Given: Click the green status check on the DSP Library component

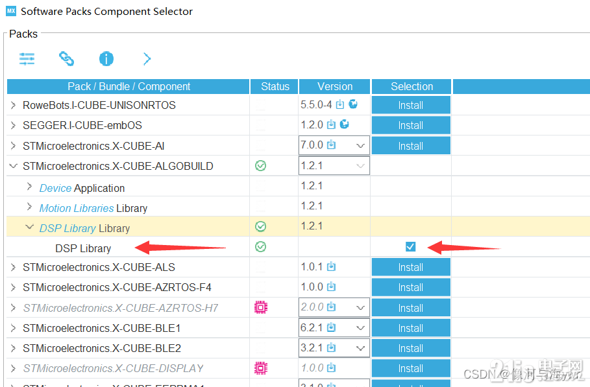Looking at the screenshot, I should click(260, 247).
